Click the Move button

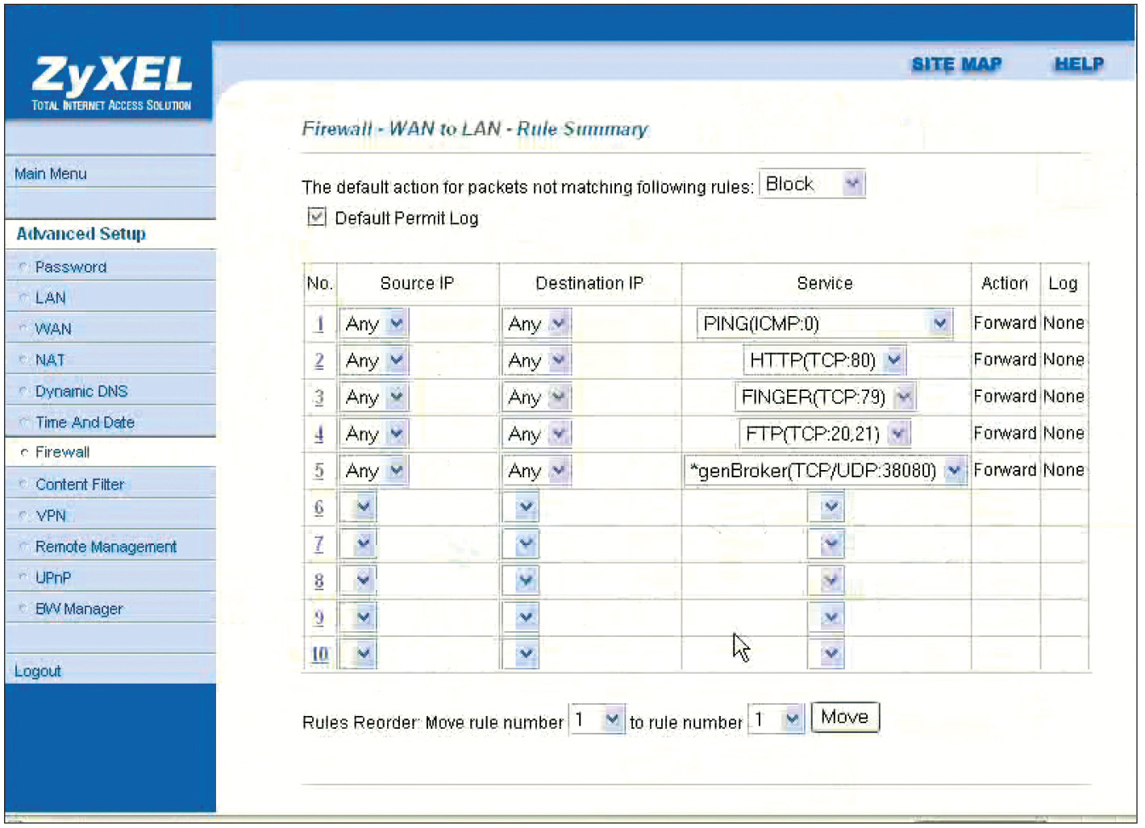(x=845, y=717)
